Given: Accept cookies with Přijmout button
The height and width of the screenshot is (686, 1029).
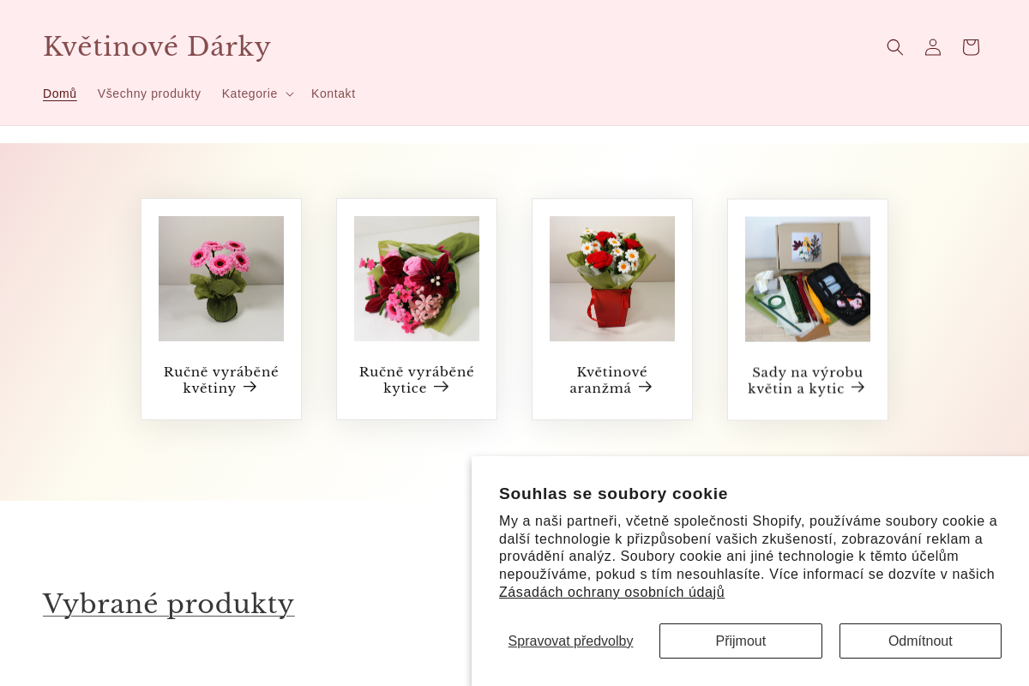Looking at the screenshot, I should coord(741,641).
